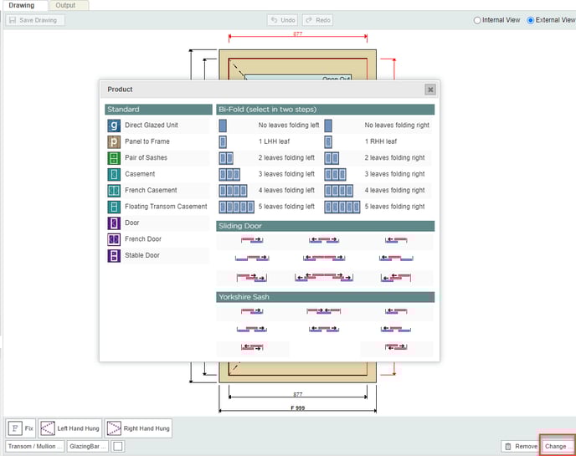Click the Remove button
Image resolution: width=576 pixels, height=456 pixels.
[x=520, y=446]
